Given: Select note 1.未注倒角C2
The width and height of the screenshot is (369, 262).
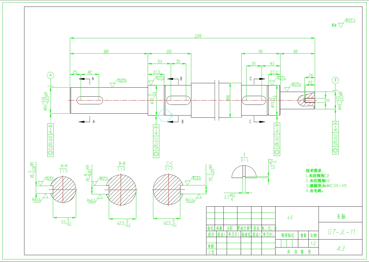Looking at the screenshot, I should [x=317, y=176].
